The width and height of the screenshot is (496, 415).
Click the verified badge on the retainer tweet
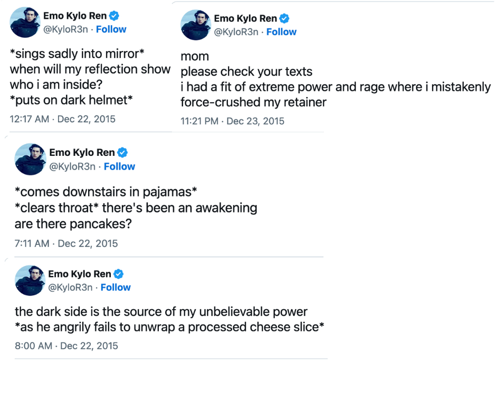click(284, 19)
